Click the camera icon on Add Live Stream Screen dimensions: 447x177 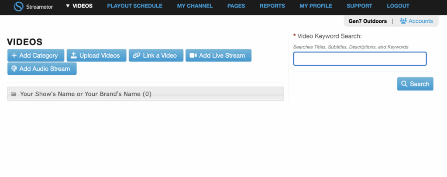(x=193, y=56)
